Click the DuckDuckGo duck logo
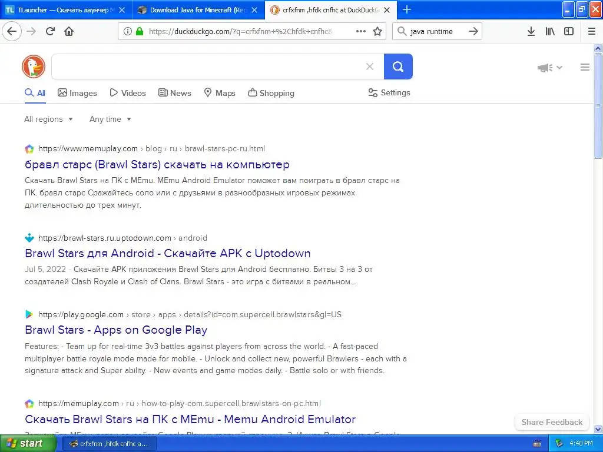The image size is (603, 452). click(x=34, y=67)
